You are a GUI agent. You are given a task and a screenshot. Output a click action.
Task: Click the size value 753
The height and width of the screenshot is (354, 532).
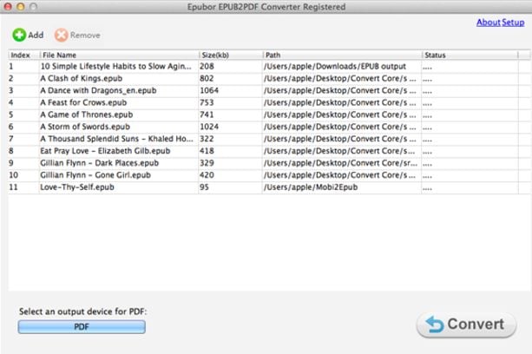coord(207,102)
